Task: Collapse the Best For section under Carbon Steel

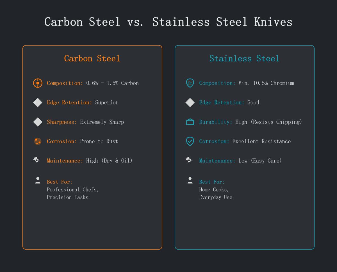Action: pos(60,182)
